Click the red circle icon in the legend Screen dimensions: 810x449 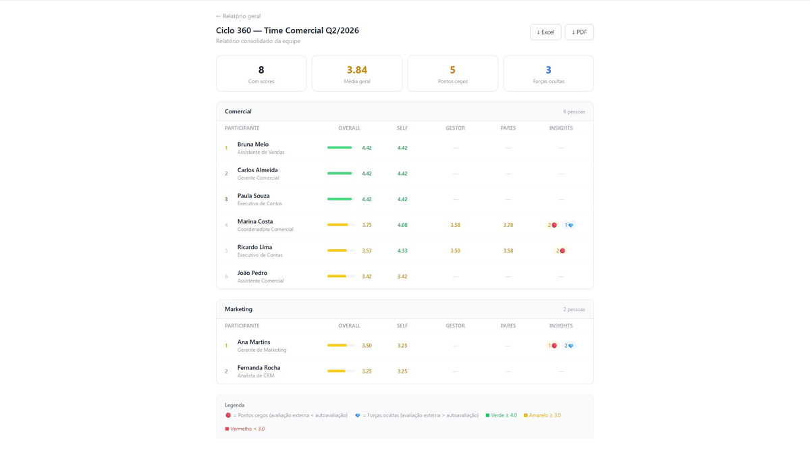(228, 415)
